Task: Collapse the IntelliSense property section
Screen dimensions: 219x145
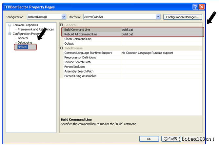Action: pos(62,48)
